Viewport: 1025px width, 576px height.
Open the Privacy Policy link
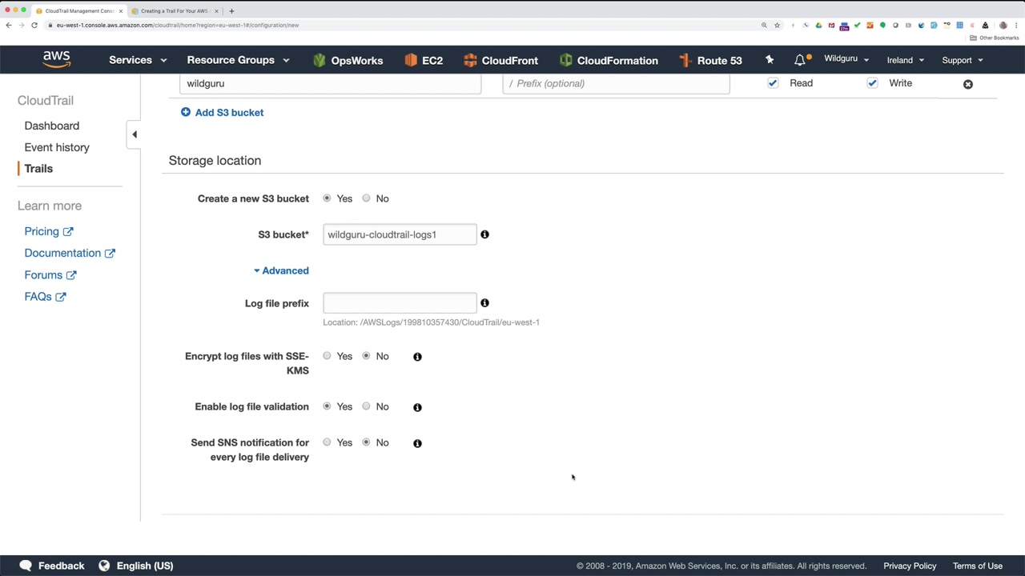(910, 566)
